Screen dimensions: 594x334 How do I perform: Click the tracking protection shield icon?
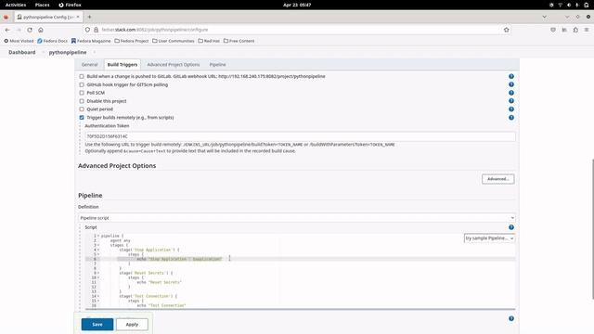87,30
